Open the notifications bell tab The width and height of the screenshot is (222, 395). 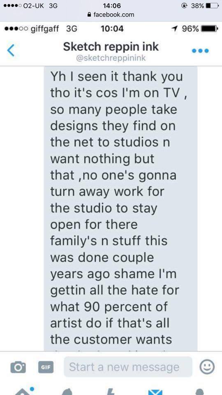67,391
